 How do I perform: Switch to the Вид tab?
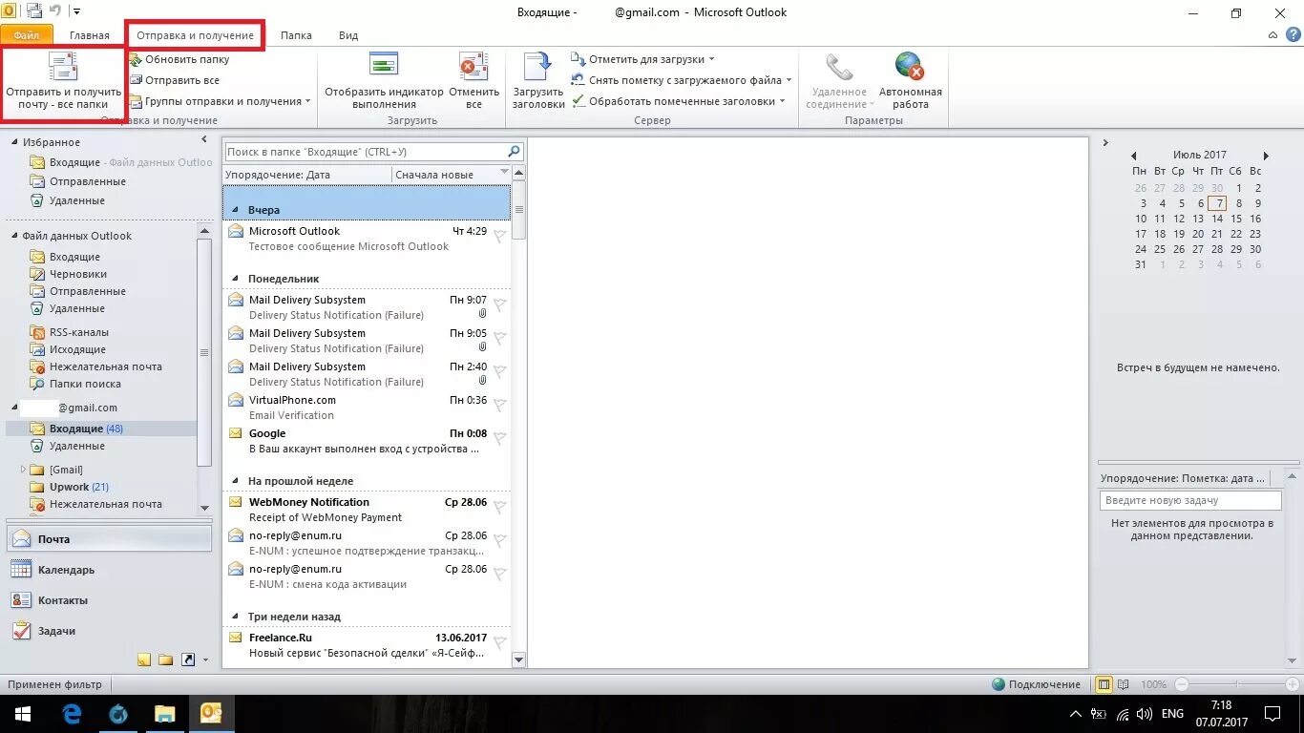348,35
